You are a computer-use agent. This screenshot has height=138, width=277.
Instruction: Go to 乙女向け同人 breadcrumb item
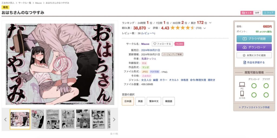point(8,3)
